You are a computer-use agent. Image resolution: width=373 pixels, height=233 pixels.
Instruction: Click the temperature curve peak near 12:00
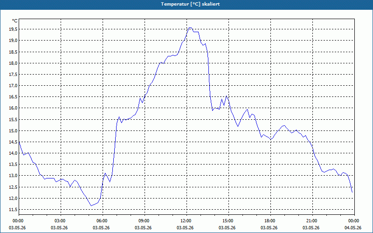(x=190, y=28)
